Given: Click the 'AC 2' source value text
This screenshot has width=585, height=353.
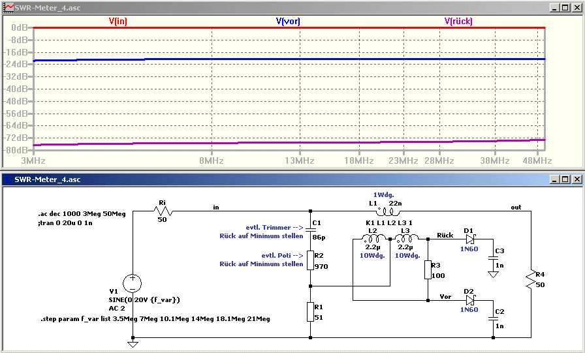Looking at the screenshot, I should point(117,308).
